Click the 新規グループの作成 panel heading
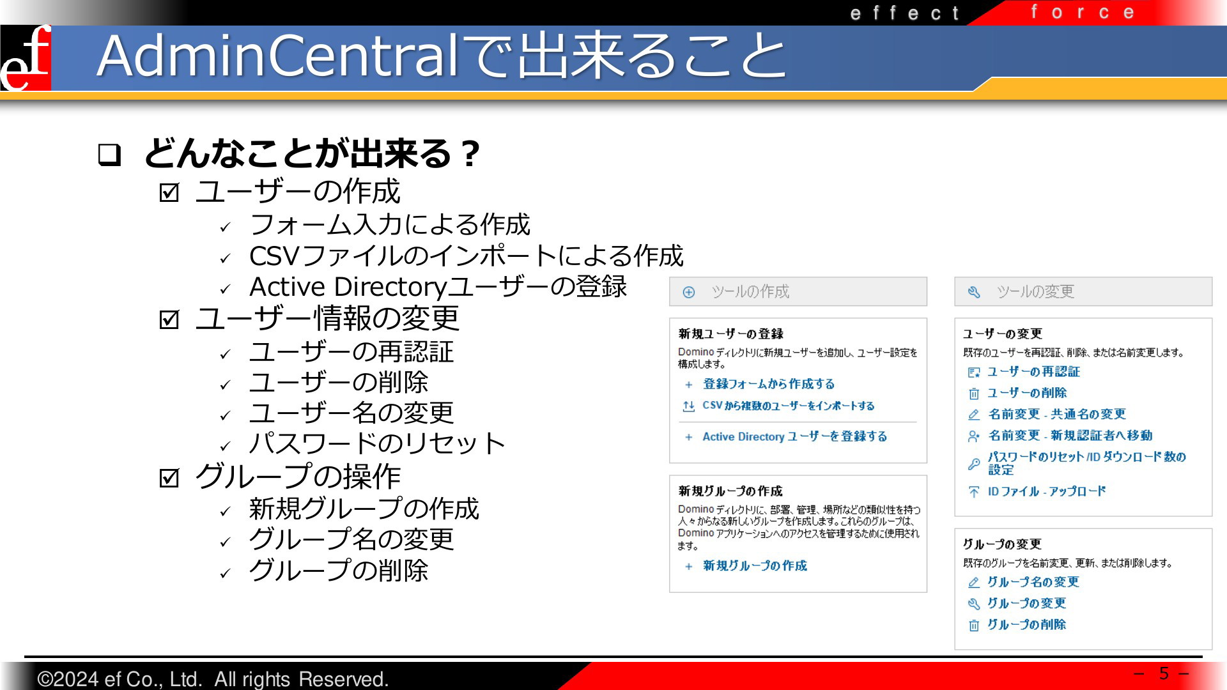Image resolution: width=1227 pixels, height=690 pixels. coord(730,491)
